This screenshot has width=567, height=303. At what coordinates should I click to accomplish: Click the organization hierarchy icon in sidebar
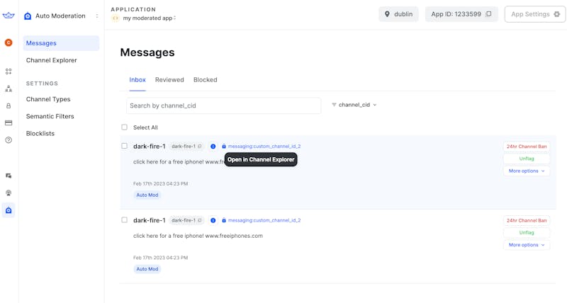[9, 88]
